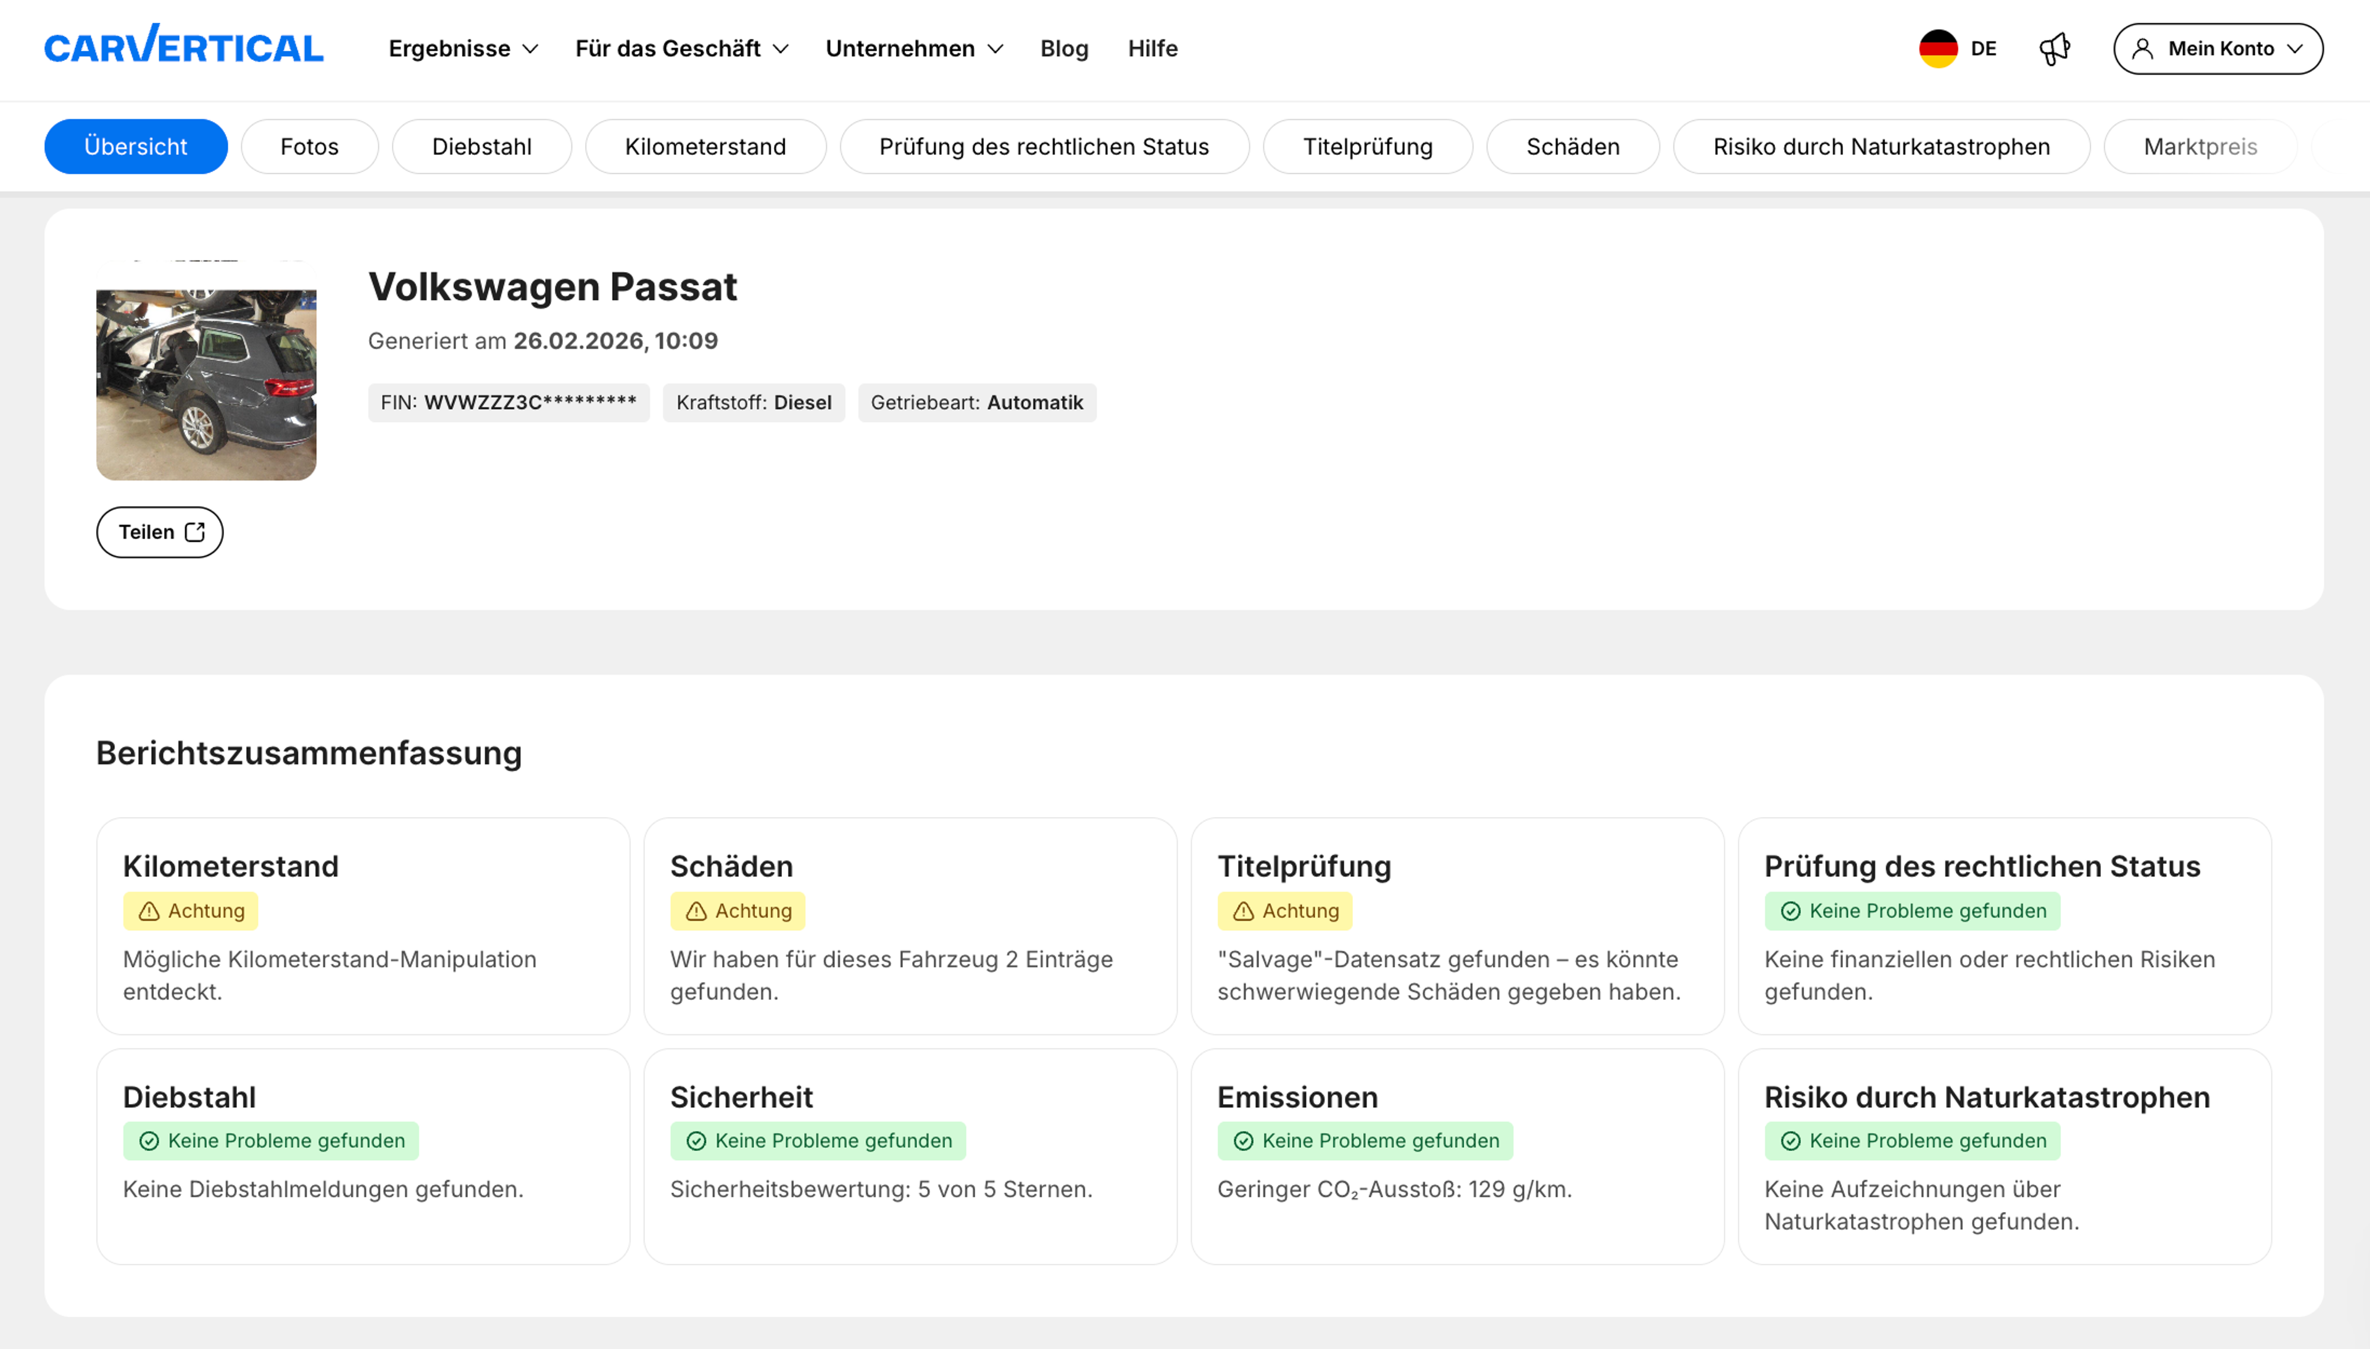Select the Übersicht tab
2370x1349 pixels.
point(135,146)
